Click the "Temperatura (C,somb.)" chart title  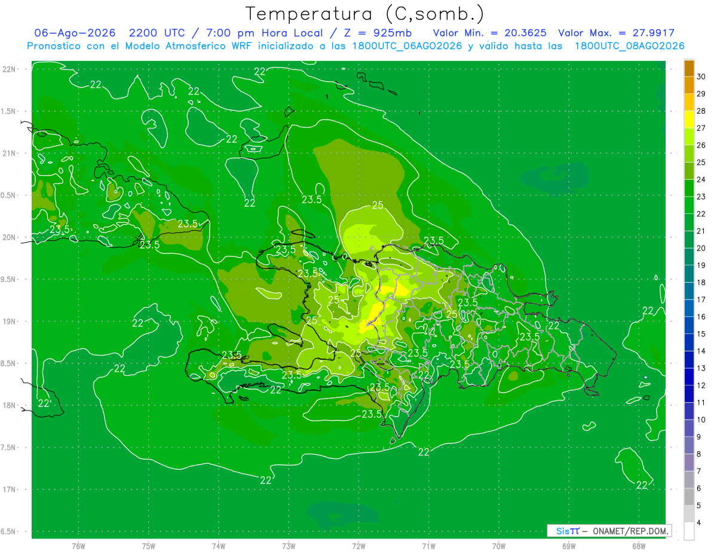[364, 14]
